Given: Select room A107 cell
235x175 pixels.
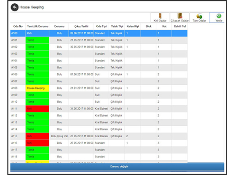Looking at the screenshot, I should tap(18, 82).
